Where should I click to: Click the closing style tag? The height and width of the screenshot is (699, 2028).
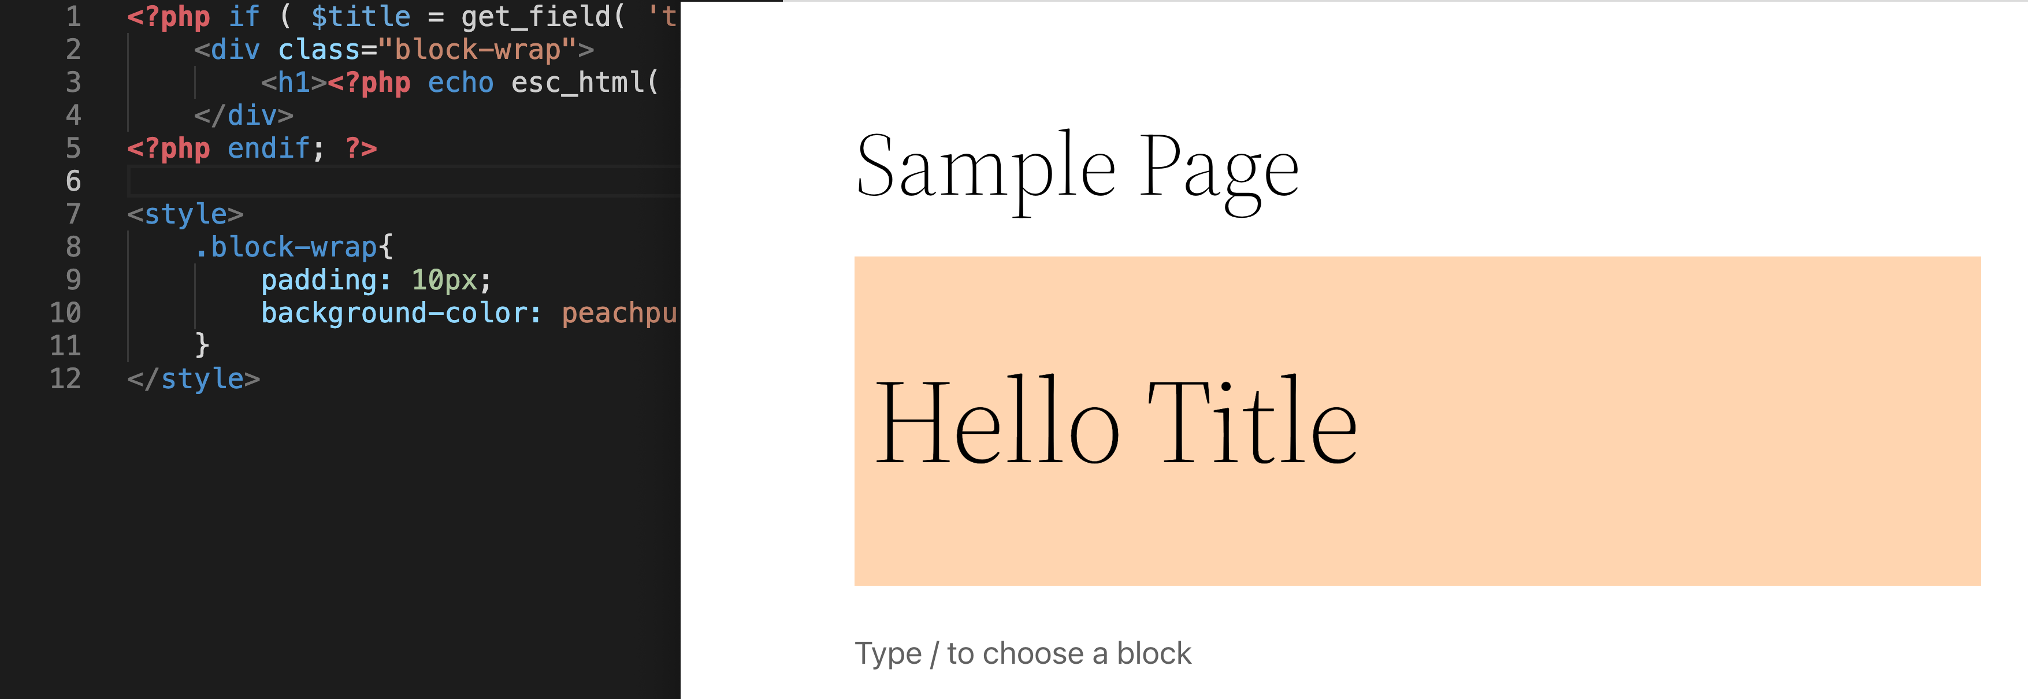194,378
